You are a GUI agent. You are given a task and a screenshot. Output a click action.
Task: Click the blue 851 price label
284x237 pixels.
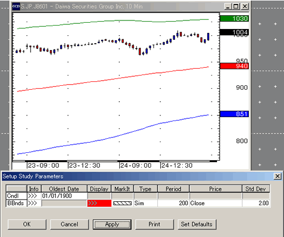(234, 114)
